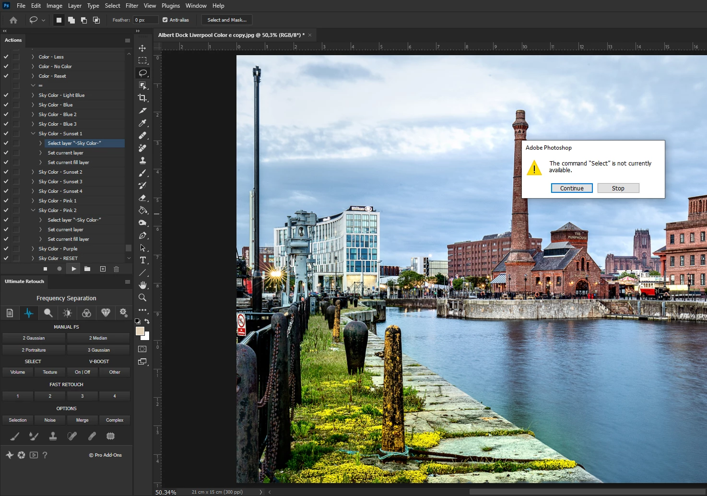
Task: Select the Rectangular Marquee tool
Action: pos(142,60)
